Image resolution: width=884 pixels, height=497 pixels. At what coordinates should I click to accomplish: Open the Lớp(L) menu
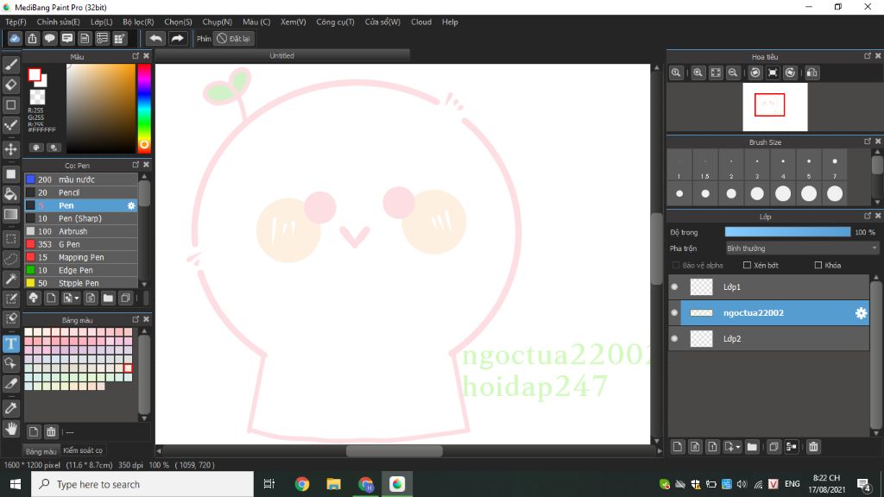coord(102,22)
